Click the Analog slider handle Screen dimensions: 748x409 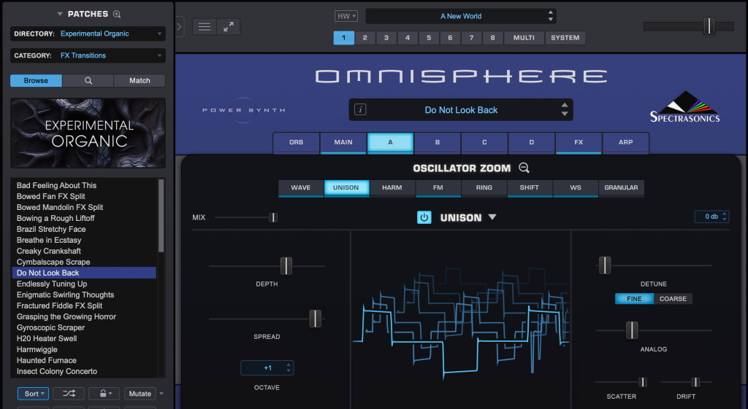pyautogui.click(x=632, y=330)
